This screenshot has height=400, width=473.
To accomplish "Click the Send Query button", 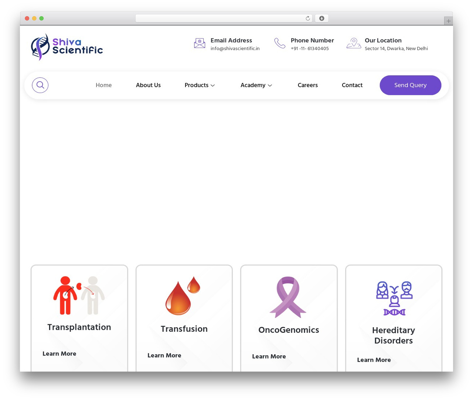I will tap(411, 85).
